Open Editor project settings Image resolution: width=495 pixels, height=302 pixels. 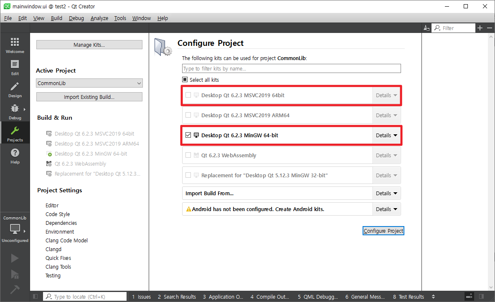coord(52,205)
